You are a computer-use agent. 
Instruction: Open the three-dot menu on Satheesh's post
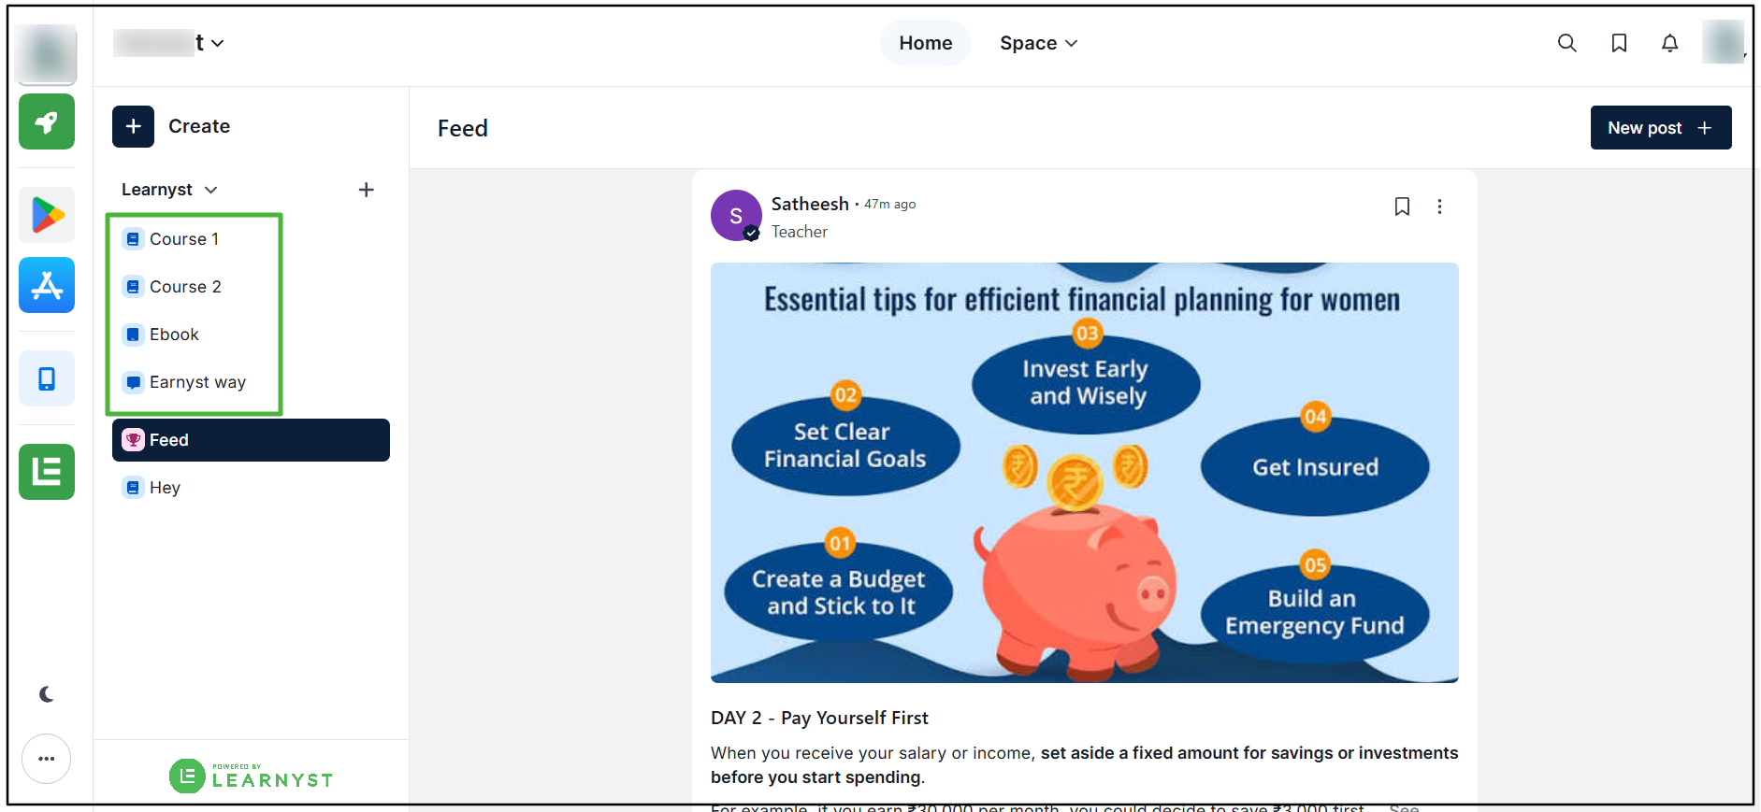pos(1439,207)
